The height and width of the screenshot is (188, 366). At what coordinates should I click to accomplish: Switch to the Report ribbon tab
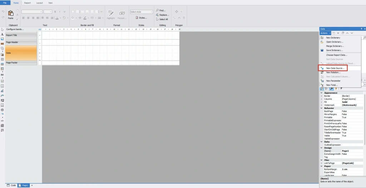coord(27,3)
